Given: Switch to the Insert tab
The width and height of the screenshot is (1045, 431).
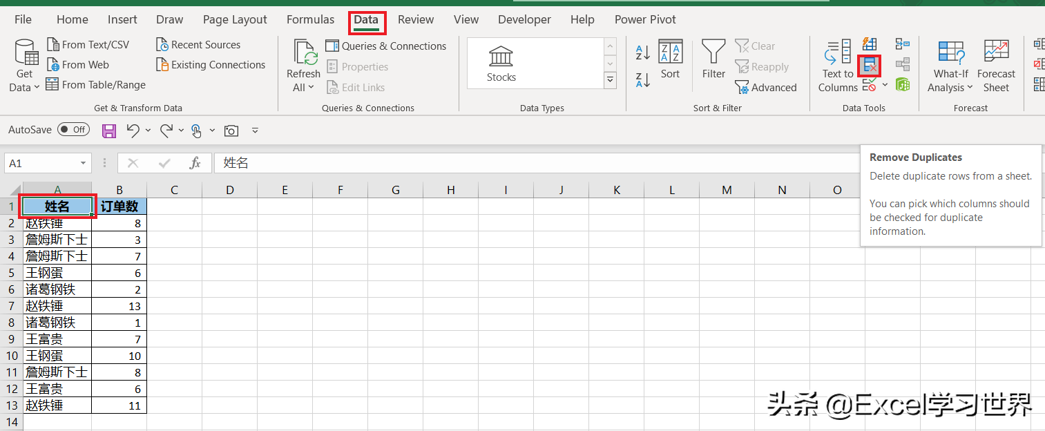Looking at the screenshot, I should 122,19.
